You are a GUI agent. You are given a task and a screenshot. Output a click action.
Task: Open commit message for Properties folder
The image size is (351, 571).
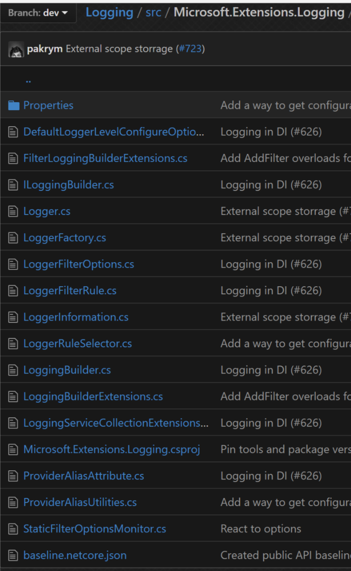pos(286,105)
